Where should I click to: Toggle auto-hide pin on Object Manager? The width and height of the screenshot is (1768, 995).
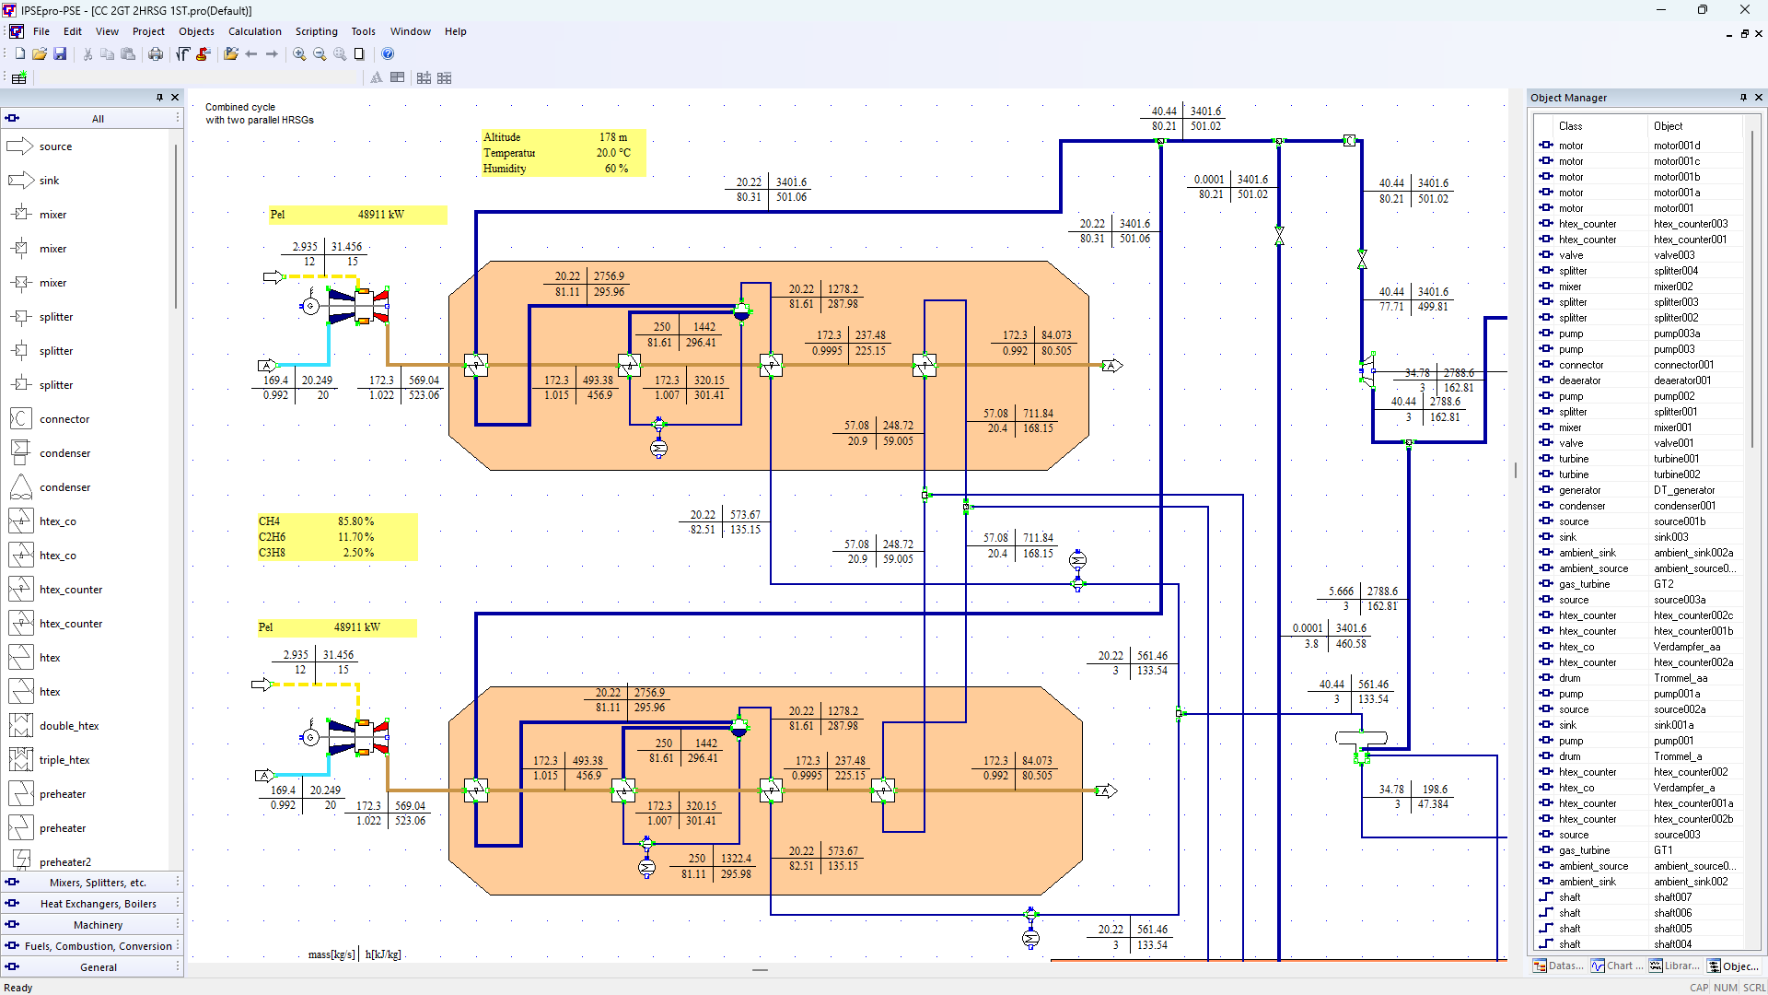(x=1743, y=98)
